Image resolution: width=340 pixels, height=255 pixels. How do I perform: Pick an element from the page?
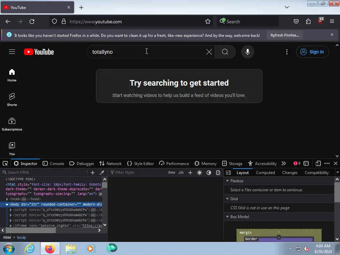pyautogui.click(x=5, y=163)
